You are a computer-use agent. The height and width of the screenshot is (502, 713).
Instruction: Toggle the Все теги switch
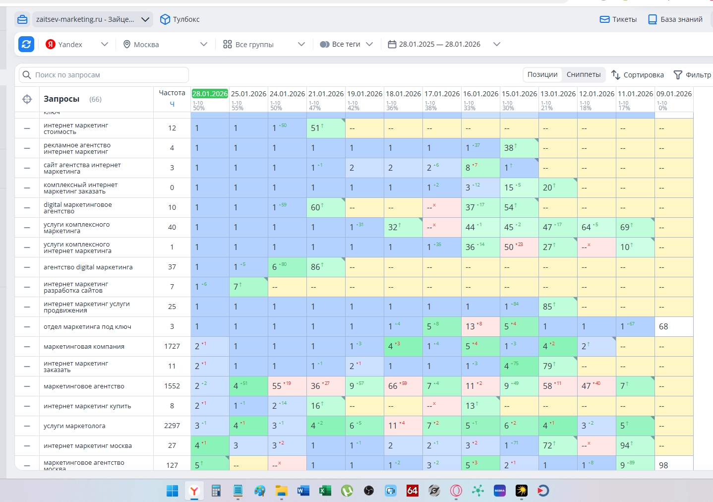click(x=325, y=44)
